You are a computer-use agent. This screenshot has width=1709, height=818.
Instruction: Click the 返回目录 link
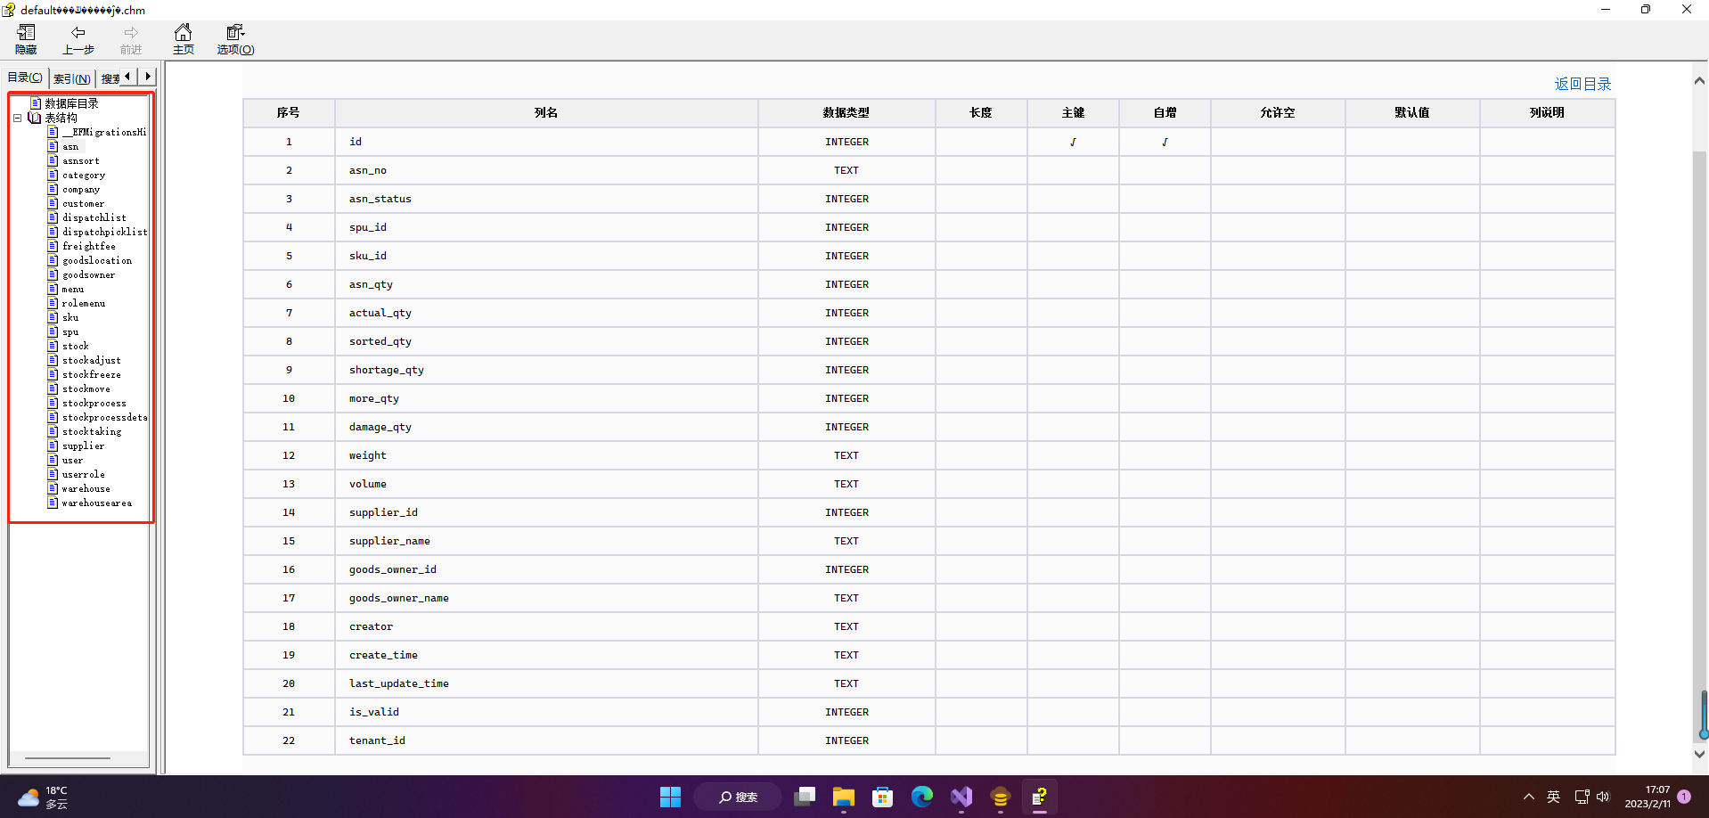pos(1582,84)
